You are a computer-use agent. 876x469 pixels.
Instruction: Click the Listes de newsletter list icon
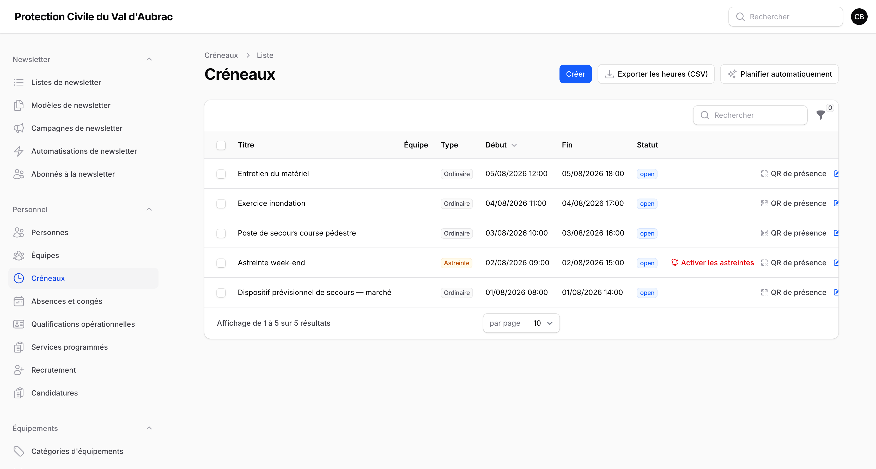click(19, 82)
